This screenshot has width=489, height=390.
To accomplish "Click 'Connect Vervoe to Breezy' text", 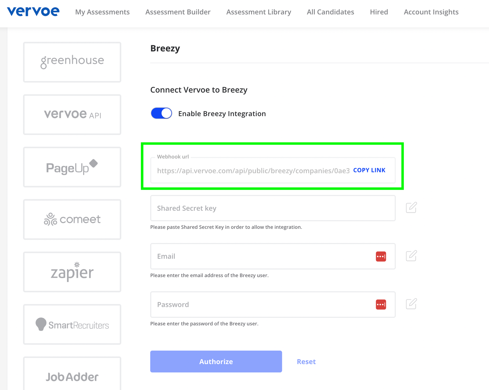I will pos(199,90).
